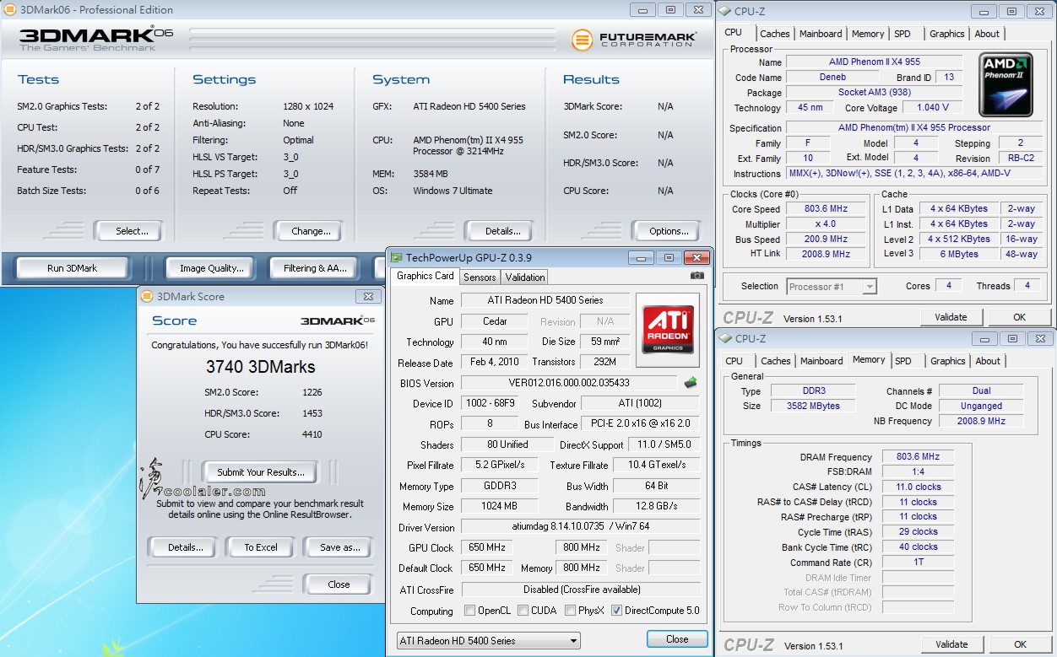Open the About tab in lower CPU-Z window

click(988, 361)
